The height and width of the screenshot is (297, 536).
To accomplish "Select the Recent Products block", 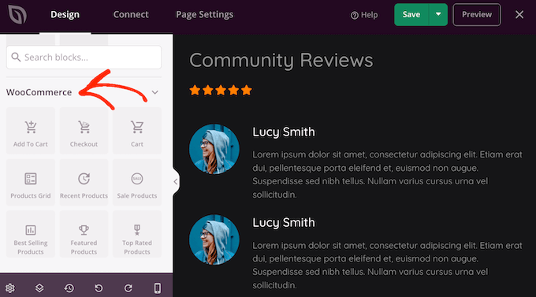I will pyautogui.click(x=84, y=183).
